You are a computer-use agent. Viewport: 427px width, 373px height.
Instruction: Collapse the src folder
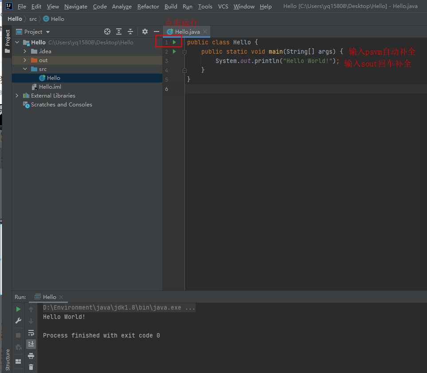pyautogui.click(x=25, y=69)
